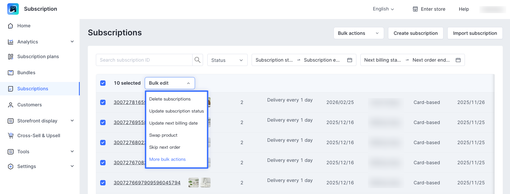
Task: Click the Create subscription button
Action: coord(415,33)
